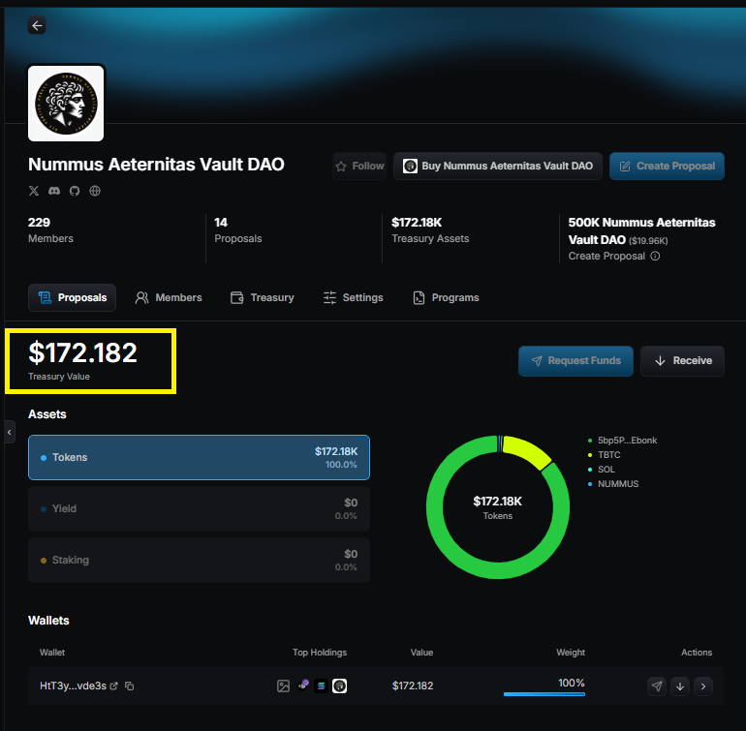
Task: Click the yellow TBTC donut segment
Action: tap(527, 451)
